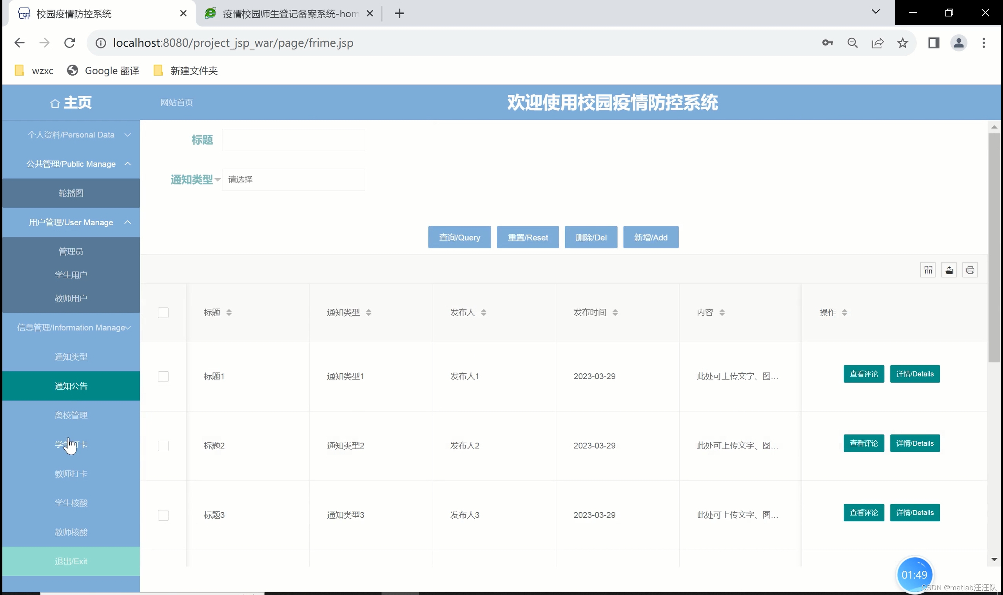Click the browser reload icon
Viewport: 1003px width, 595px height.
coord(69,43)
